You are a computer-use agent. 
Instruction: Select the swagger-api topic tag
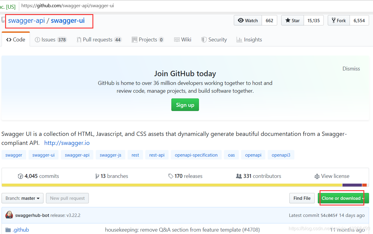point(77,155)
